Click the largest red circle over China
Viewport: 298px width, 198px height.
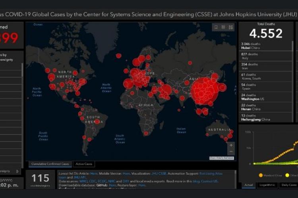click(204, 91)
